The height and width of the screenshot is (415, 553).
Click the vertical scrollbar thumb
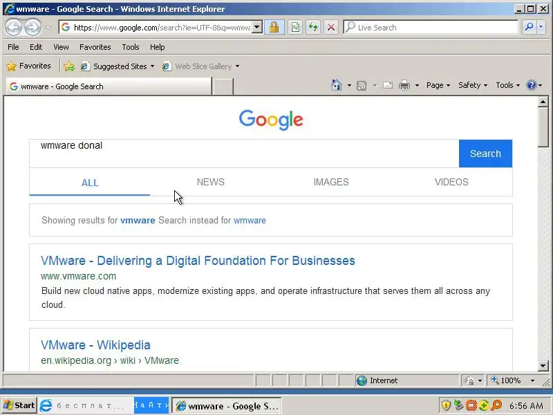tap(543, 127)
